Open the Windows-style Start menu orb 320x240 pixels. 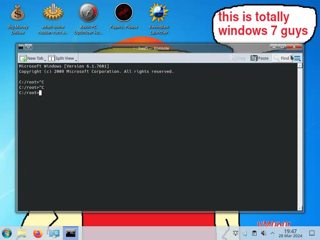point(7,233)
